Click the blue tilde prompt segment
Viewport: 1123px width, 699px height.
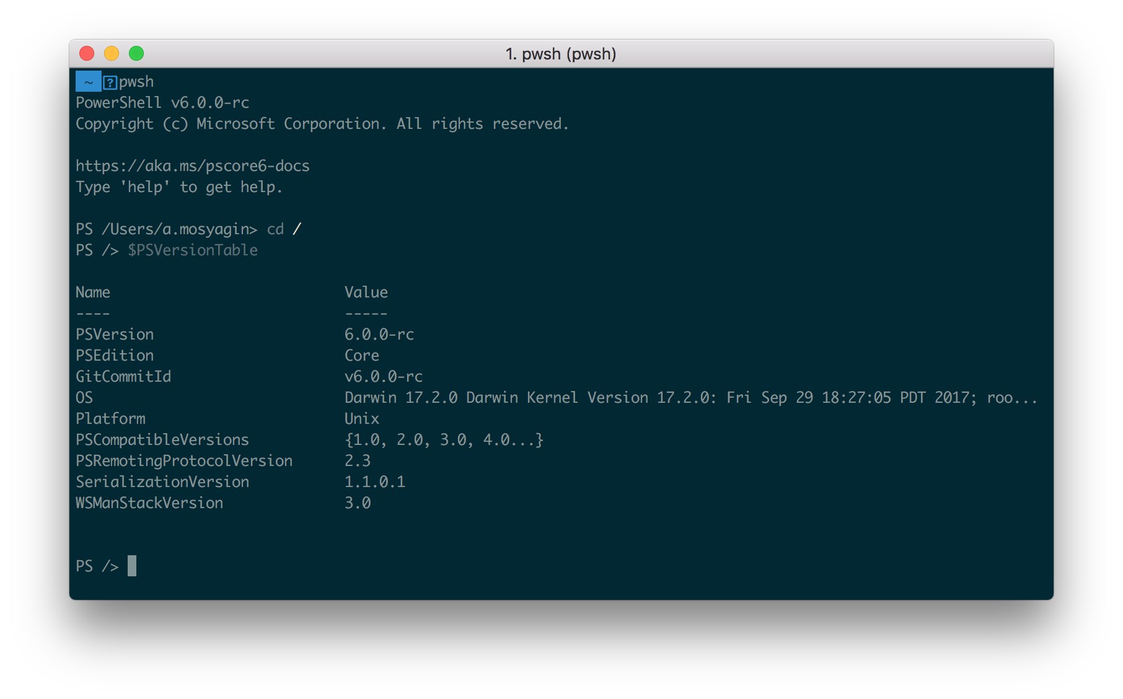point(88,82)
